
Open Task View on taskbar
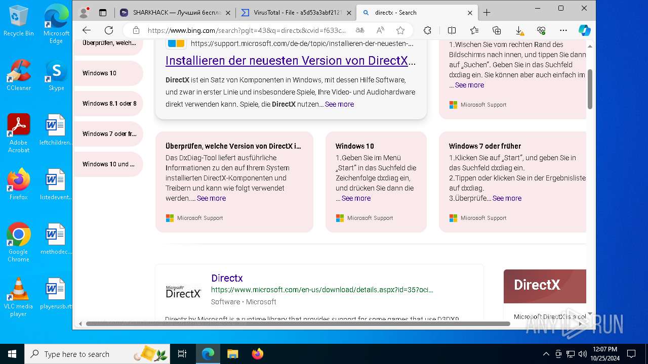click(182, 354)
